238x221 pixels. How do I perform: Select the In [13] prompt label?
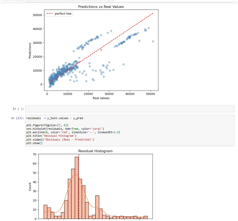17,118
